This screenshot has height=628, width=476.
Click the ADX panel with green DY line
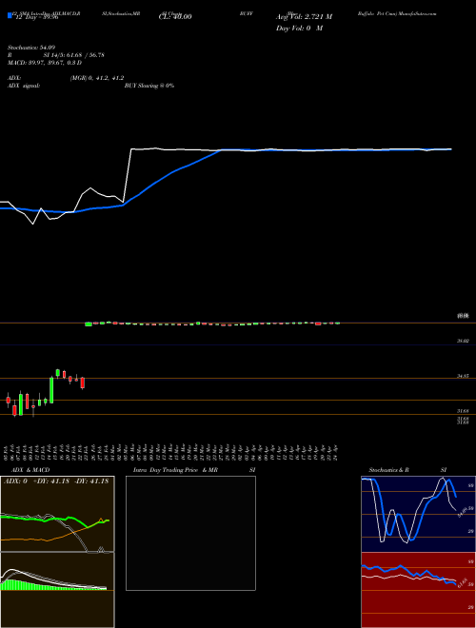point(57,514)
